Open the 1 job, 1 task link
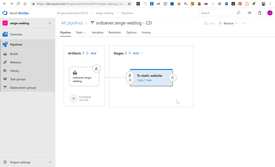The height and width of the screenshot is (167, 275). pos(144,80)
